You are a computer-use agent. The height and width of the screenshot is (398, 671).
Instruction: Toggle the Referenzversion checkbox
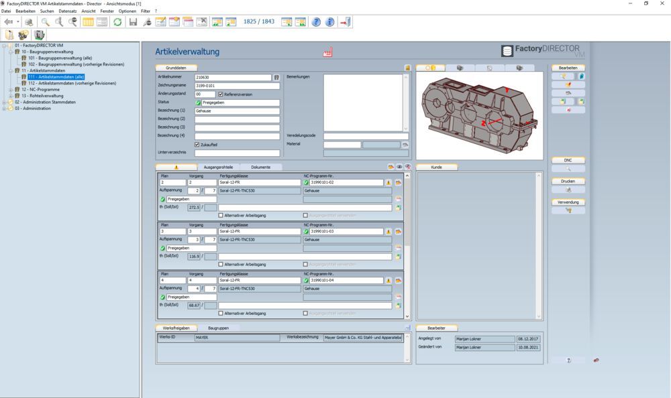[221, 94]
